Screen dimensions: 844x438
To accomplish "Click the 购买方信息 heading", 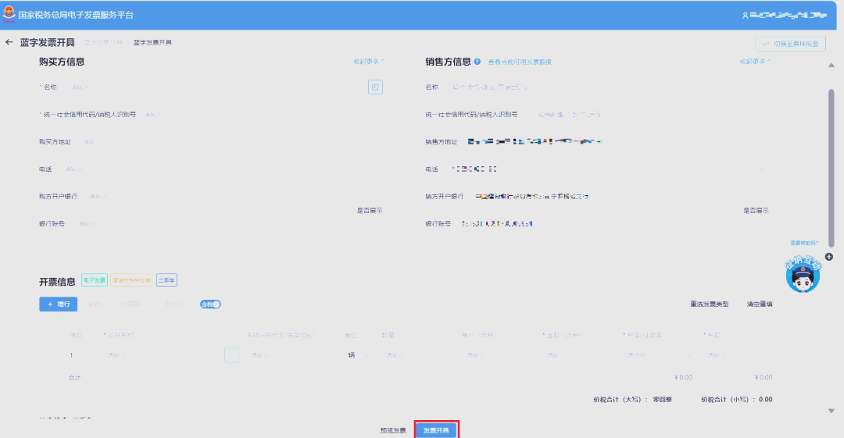I will 62,62.
